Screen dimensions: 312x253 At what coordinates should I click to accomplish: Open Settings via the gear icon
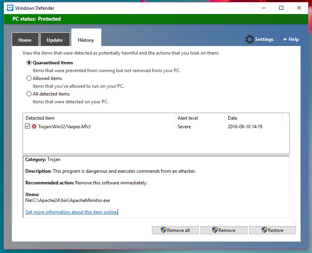pyautogui.click(x=250, y=39)
